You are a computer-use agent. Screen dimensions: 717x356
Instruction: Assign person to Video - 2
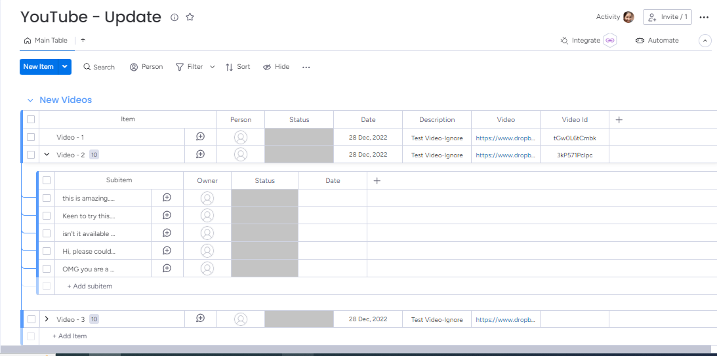(x=241, y=155)
